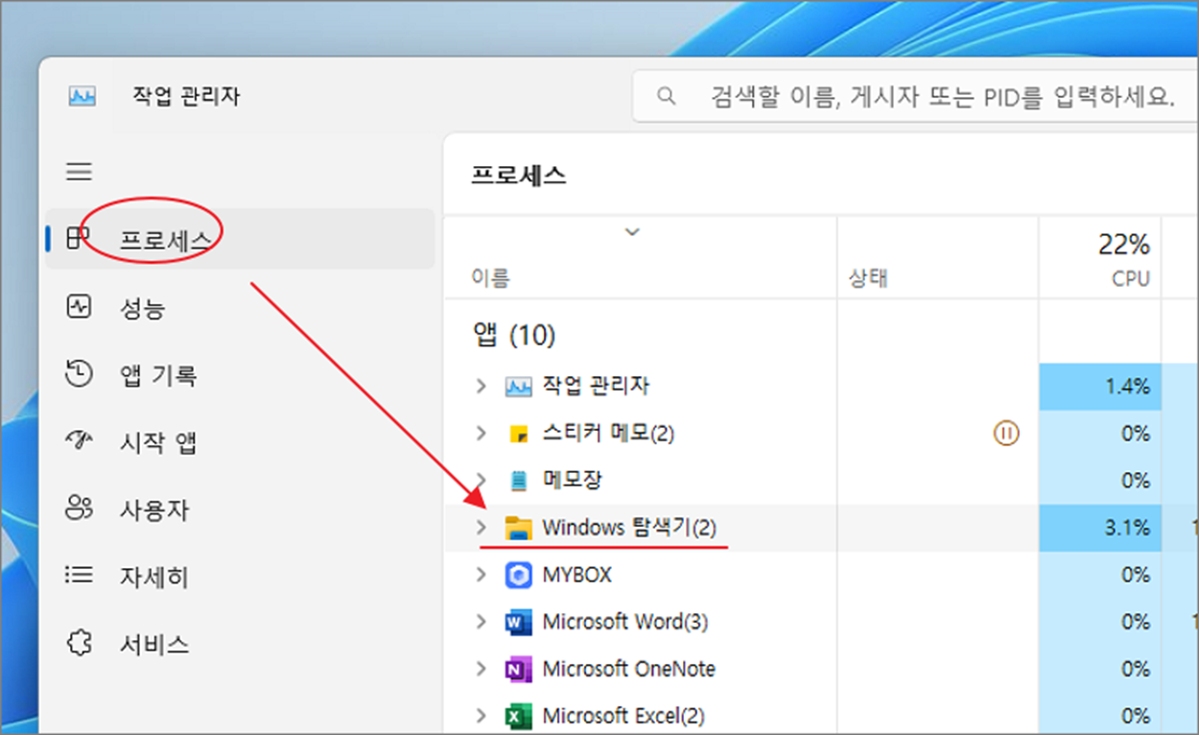
Task: Click the search magnifier icon
Action: pos(665,96)
